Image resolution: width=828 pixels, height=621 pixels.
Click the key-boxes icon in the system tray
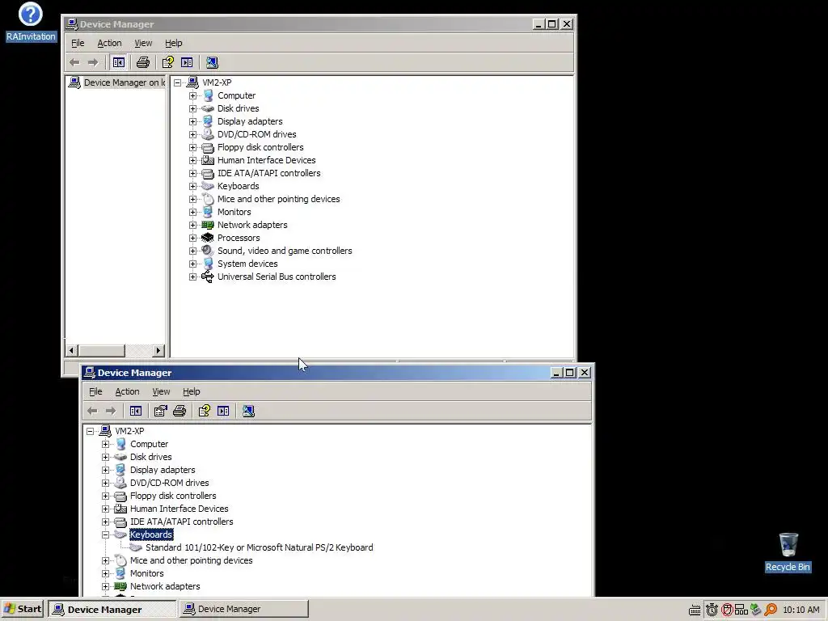pos(741,610)
